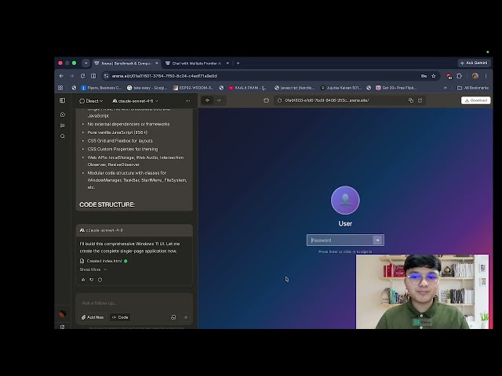
Task: Click the device frame icon beside preview URL
Action: [x=266, y=100]
